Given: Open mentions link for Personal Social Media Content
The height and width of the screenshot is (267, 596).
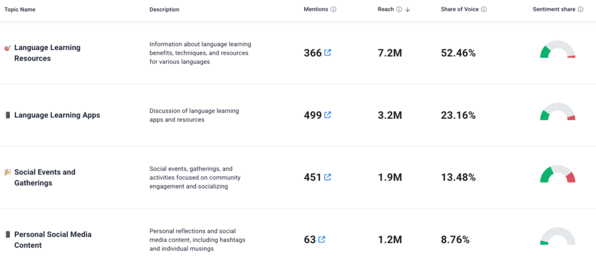Looking at the screenshot, I should pyautogui.click(x=322, y=239).
